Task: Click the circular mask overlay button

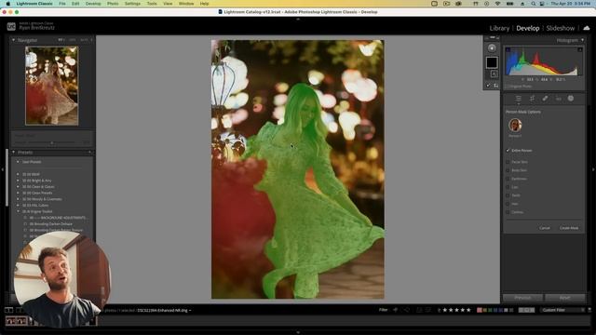Action: tap(492, 48)
